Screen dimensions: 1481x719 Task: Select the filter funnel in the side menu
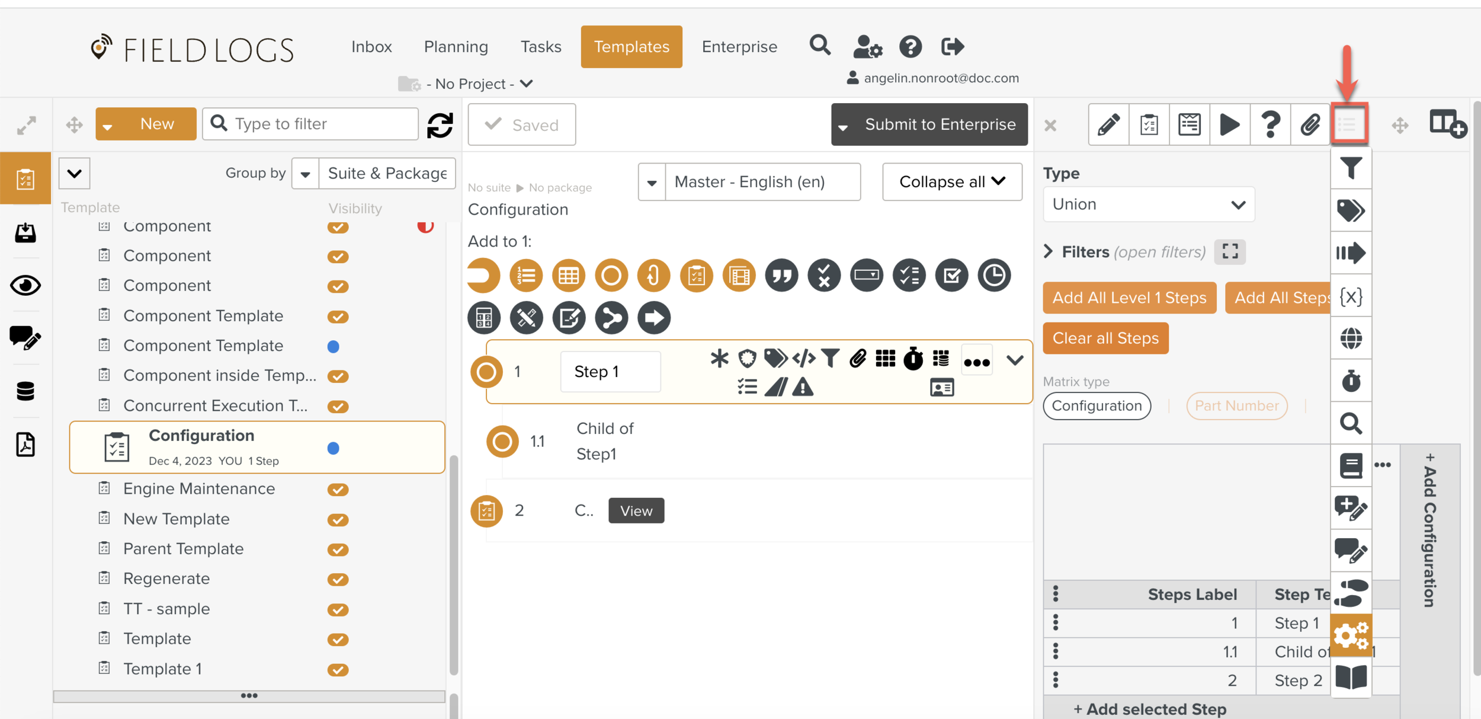coord(1351,168)
